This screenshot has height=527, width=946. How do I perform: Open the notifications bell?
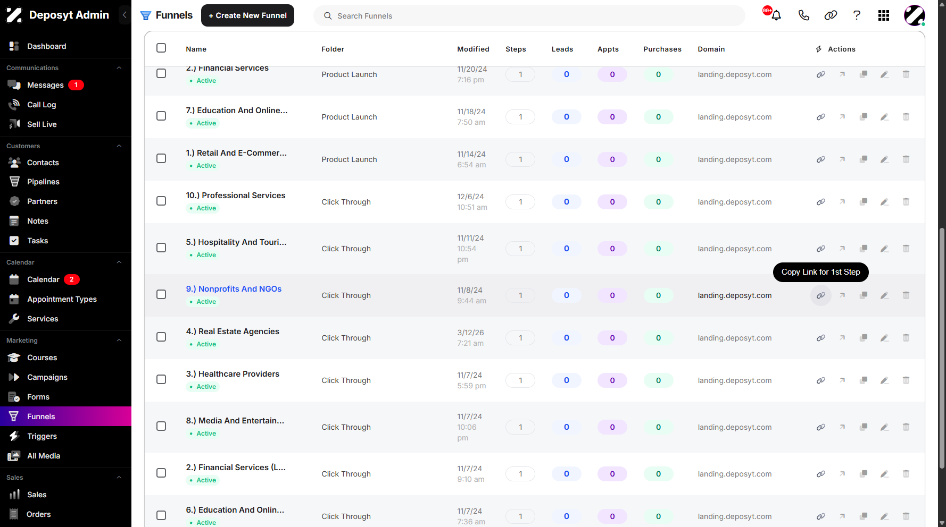click(776, 15)
